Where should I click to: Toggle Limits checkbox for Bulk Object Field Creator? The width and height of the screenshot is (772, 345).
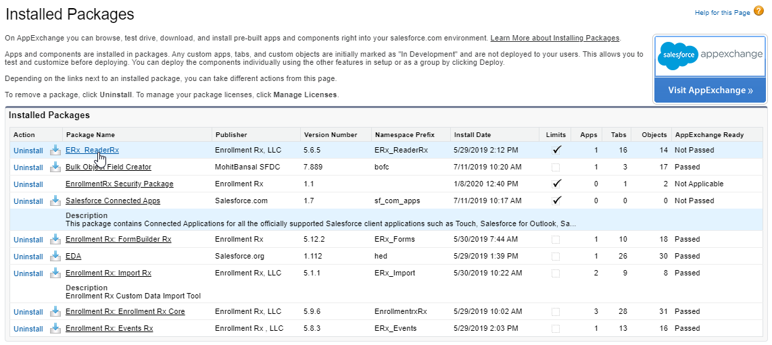556,167
